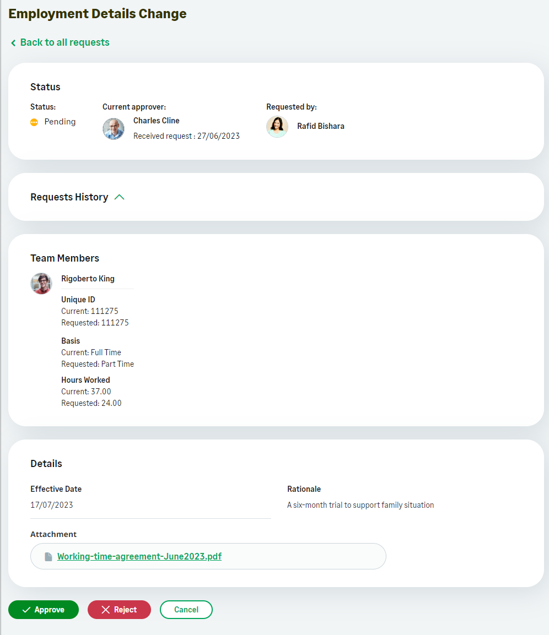Click Rigoberto King's avatar
The width and height of the screenshot is (549, 635).
pyautogui.click(x=41, y=284)
